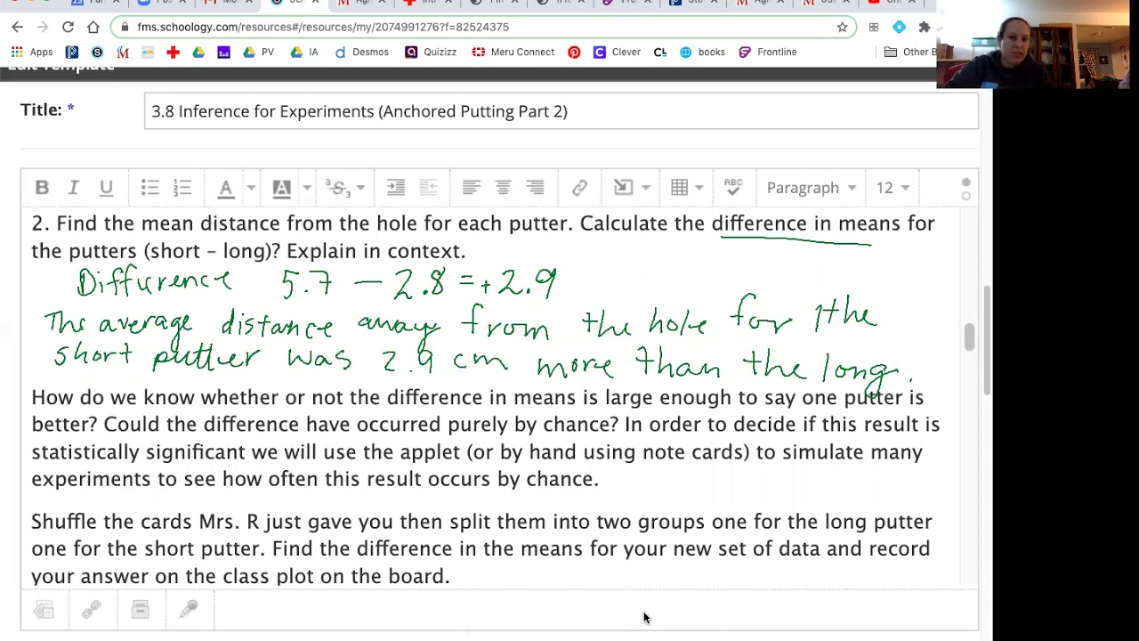Toggle bold formatting in the editor
This screenshot has width=1139, height=641.
pyautogui.click(x=42, y=188)
